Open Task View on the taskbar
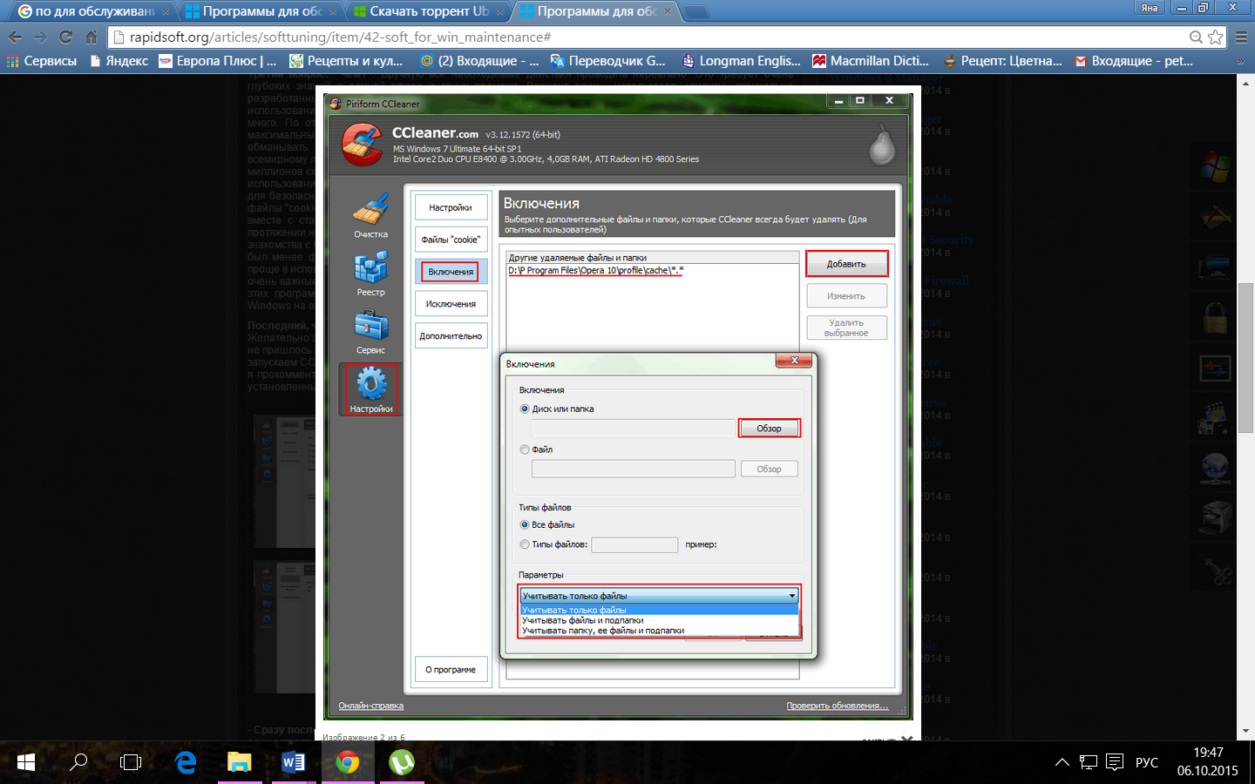 pyautogui.click(x=131, y=762)
